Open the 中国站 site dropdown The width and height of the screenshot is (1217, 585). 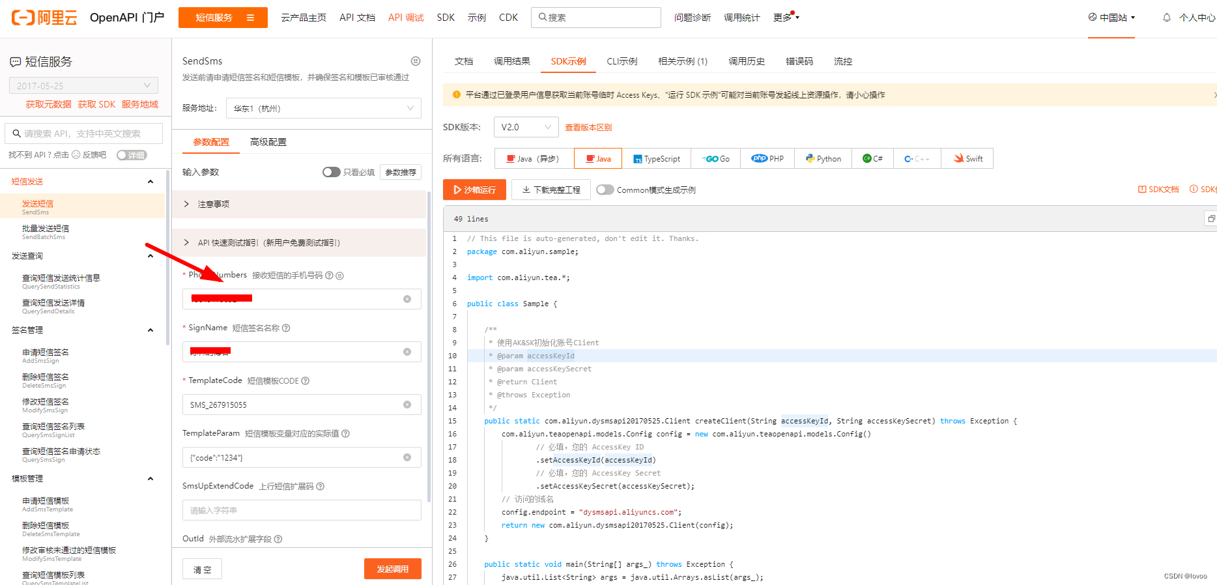pos(1111,18)
